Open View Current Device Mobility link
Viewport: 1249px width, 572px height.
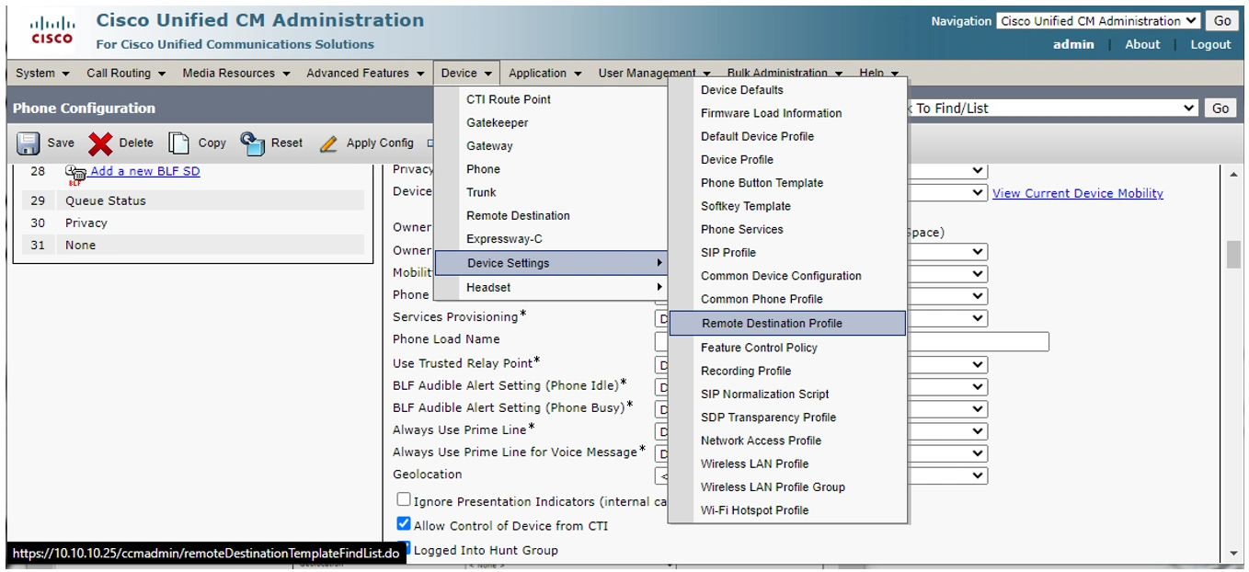1077,193
